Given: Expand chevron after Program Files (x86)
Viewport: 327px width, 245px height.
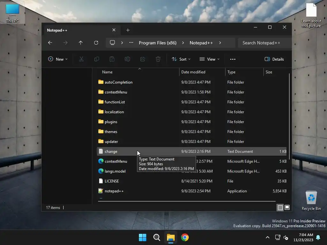Looking at the screenshot, I should (x=183, y=43).
